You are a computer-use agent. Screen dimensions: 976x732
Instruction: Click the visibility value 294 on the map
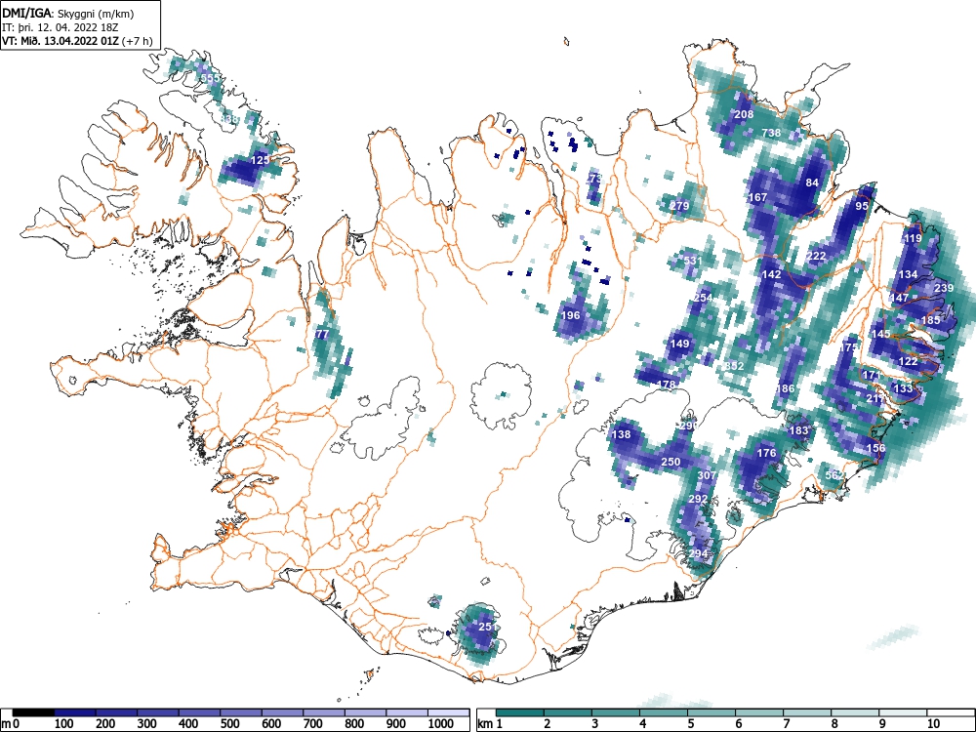click(x=698, y=553)
